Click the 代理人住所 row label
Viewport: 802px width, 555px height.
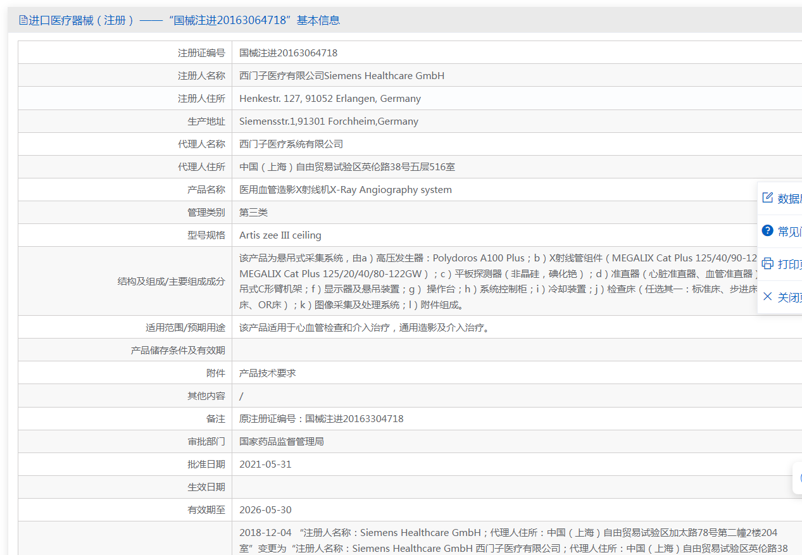[x=201, y=167]
